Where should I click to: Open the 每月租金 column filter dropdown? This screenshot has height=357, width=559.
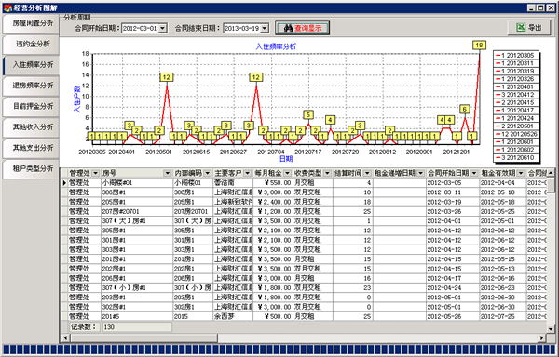[x=287, y=173]
